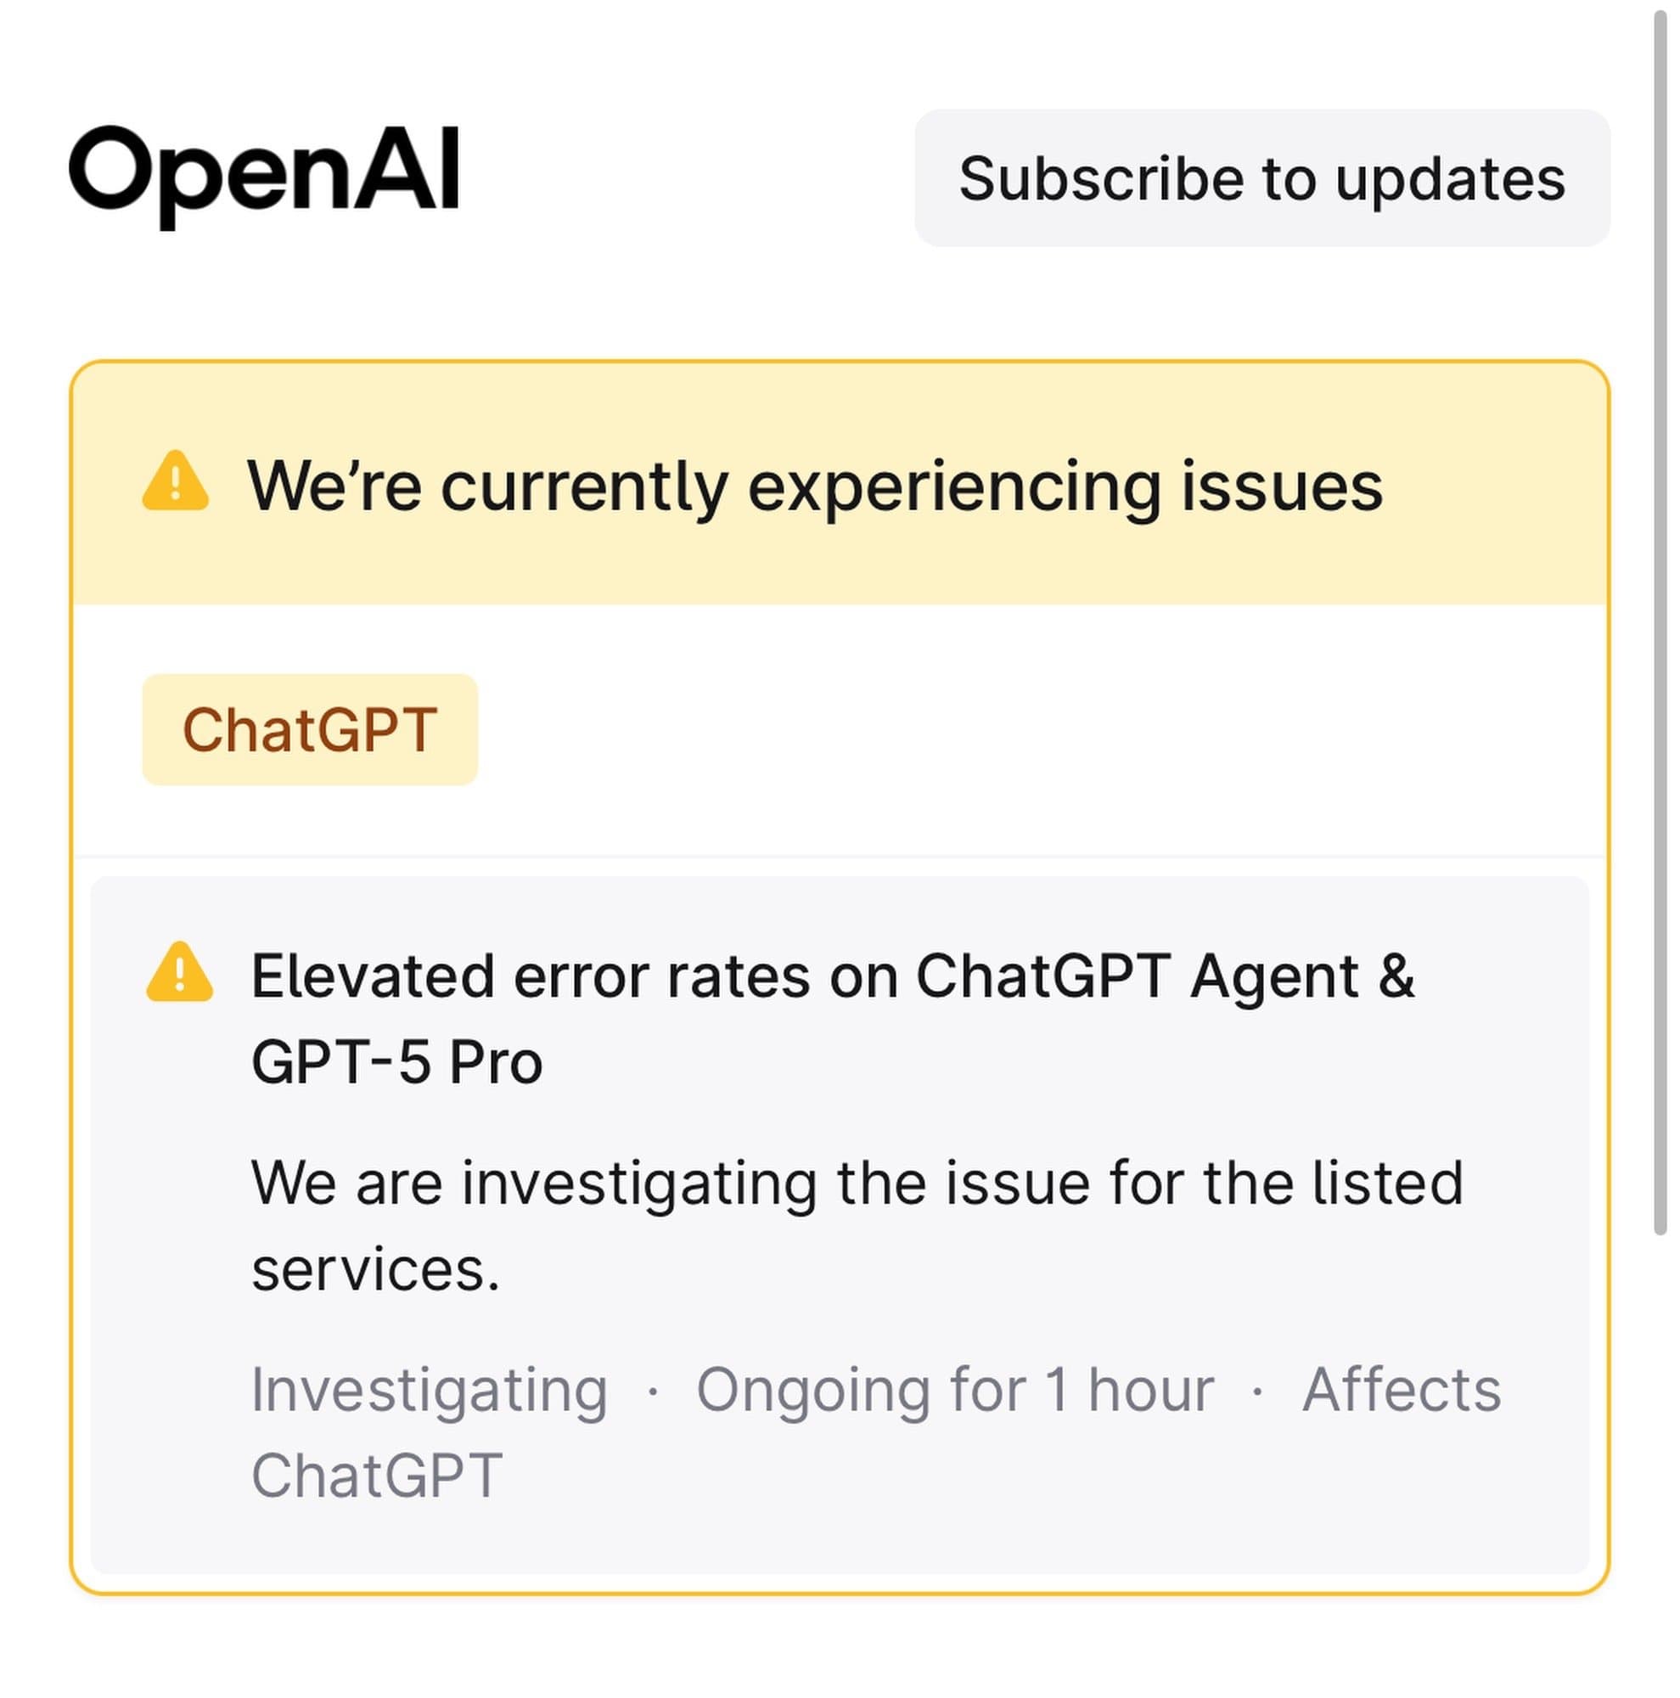
Task: Select the "We're currently experiencing issues" heading
Action: (x=813, y=486)
